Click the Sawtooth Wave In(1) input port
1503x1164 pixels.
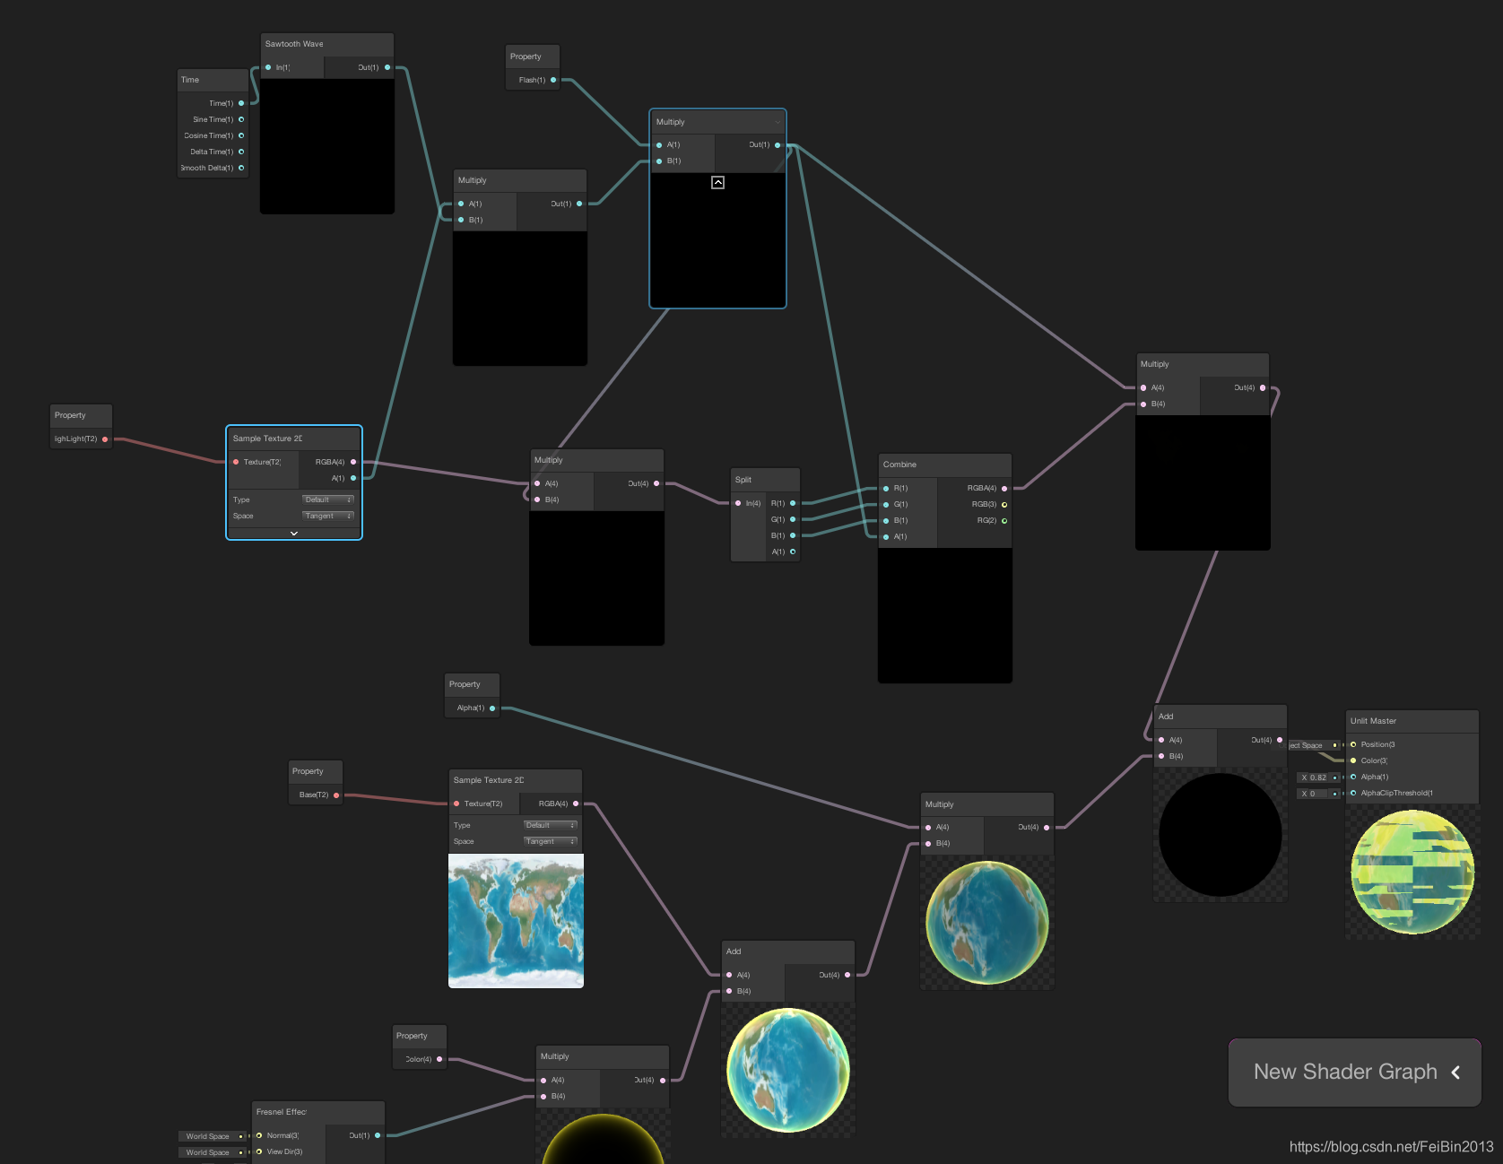(x=268, y=67)
